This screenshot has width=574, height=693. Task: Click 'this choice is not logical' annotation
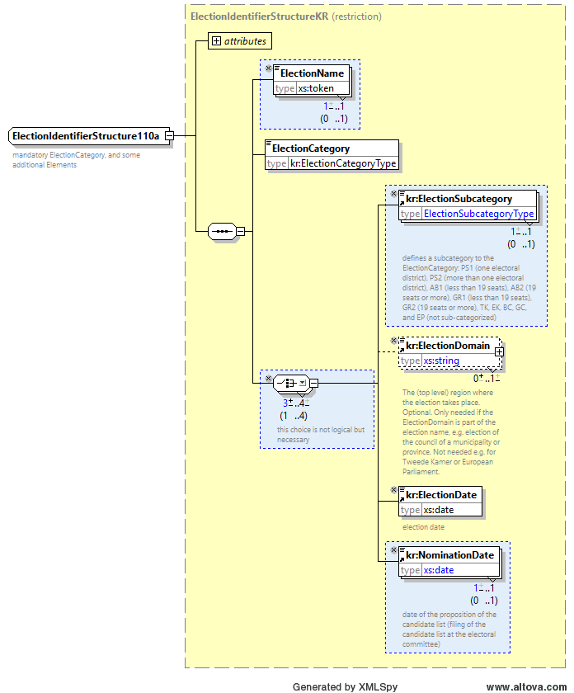tap(321, 435)
